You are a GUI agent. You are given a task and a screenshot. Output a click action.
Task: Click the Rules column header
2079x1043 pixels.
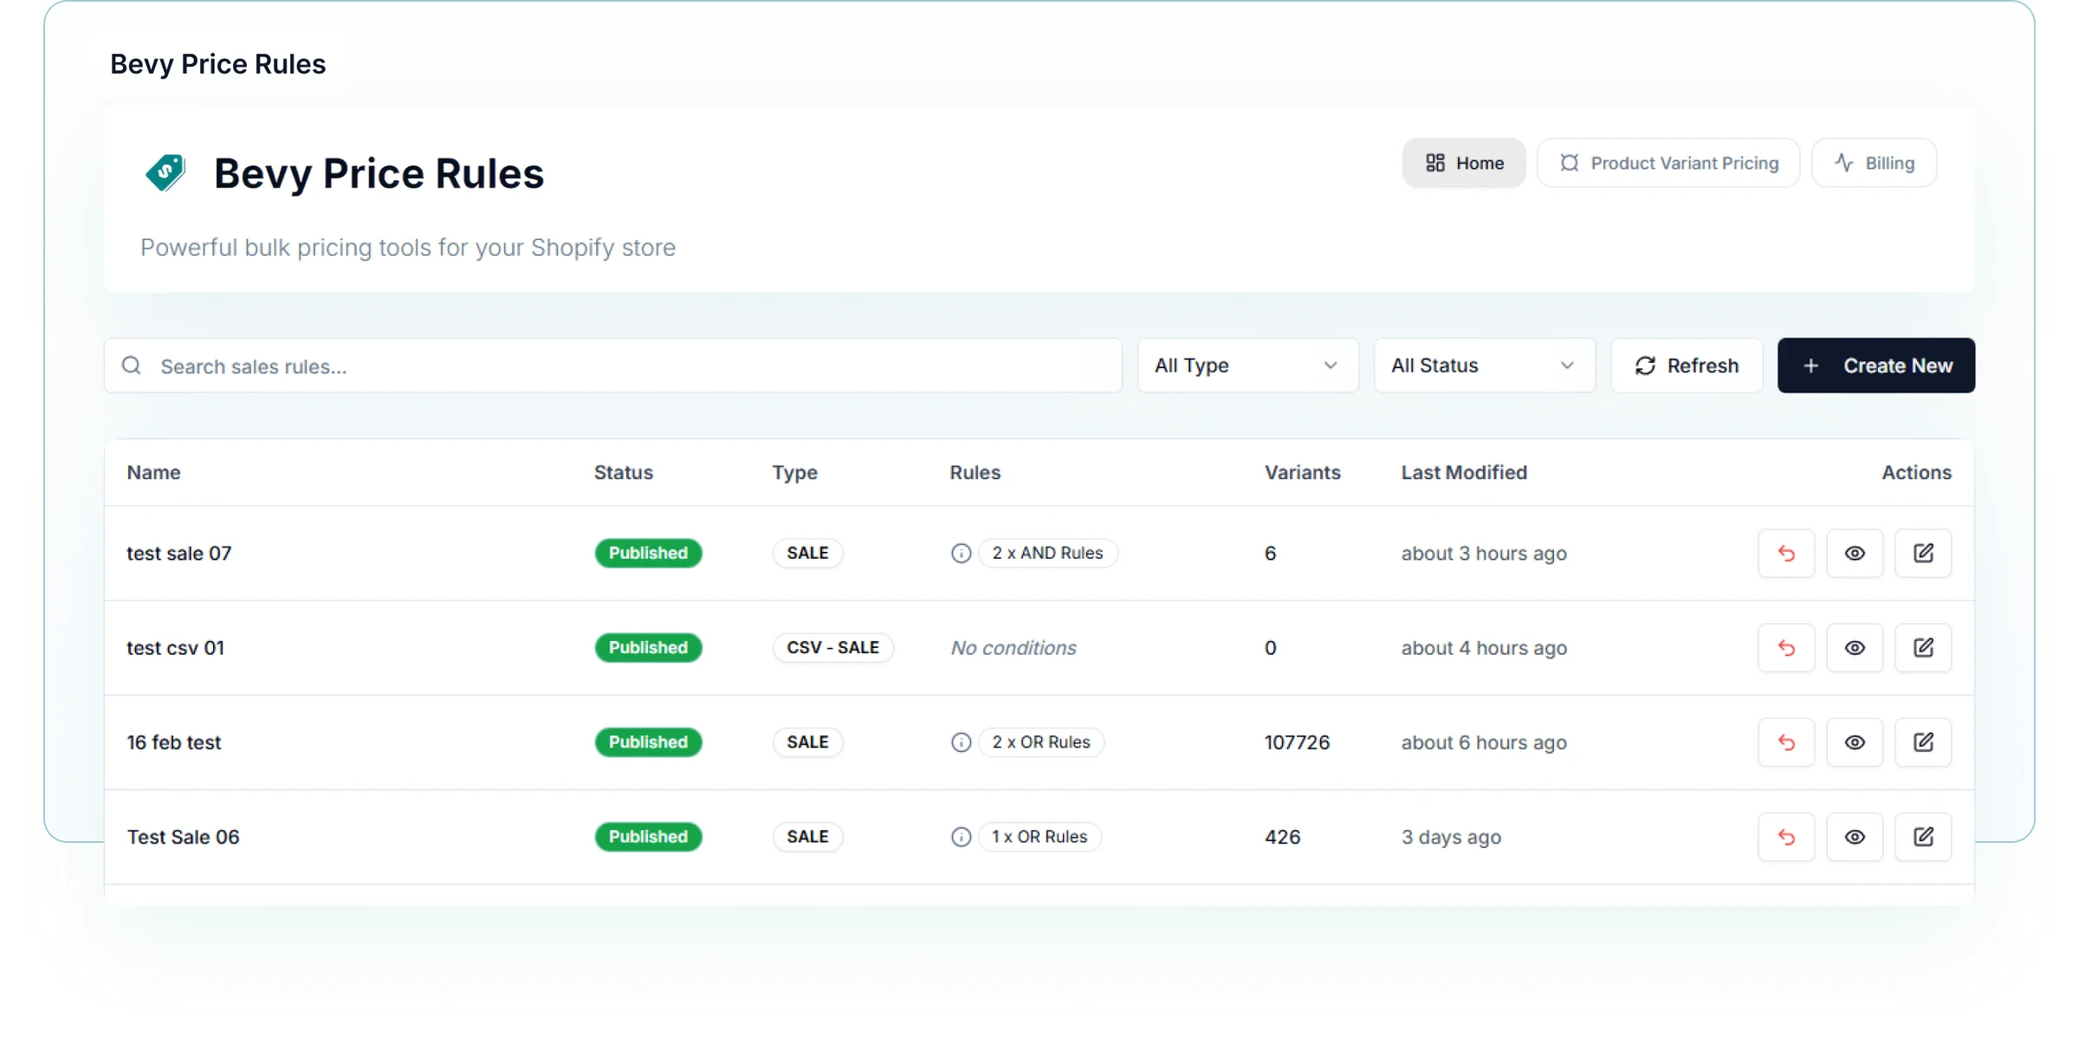(x=975, y=472)
